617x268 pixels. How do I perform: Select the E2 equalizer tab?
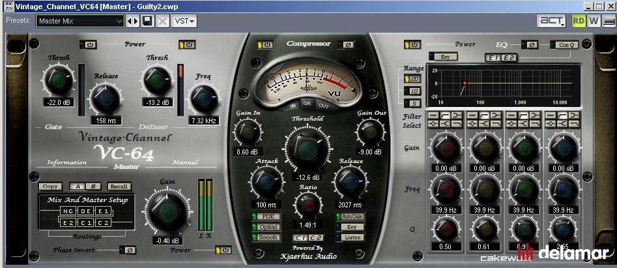[510, 58]
